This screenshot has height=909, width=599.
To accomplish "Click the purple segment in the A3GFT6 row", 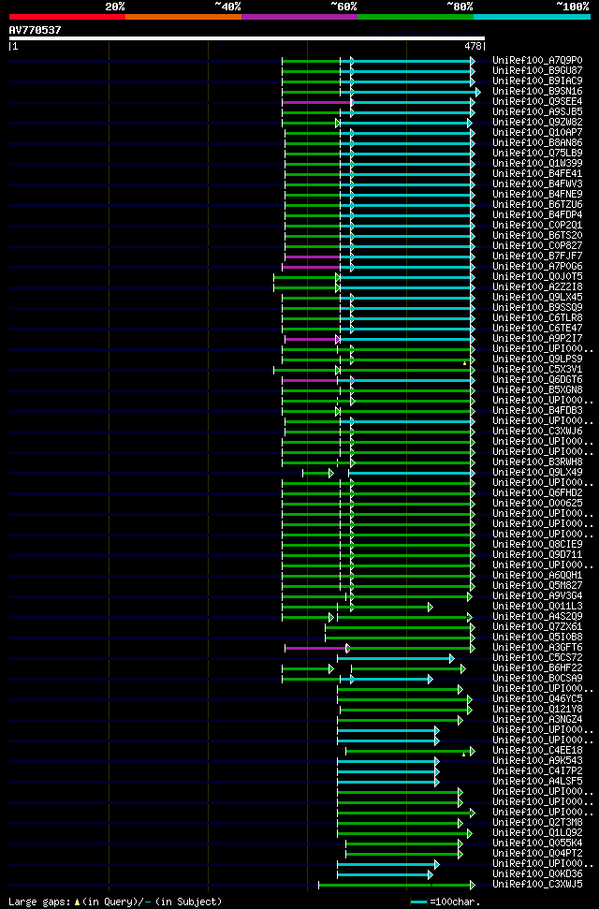I will [315, 648].
